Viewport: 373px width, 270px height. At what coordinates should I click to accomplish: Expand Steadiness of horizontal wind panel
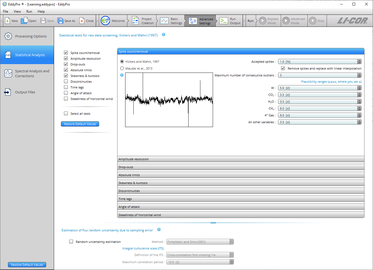click(x=241, y=215)
